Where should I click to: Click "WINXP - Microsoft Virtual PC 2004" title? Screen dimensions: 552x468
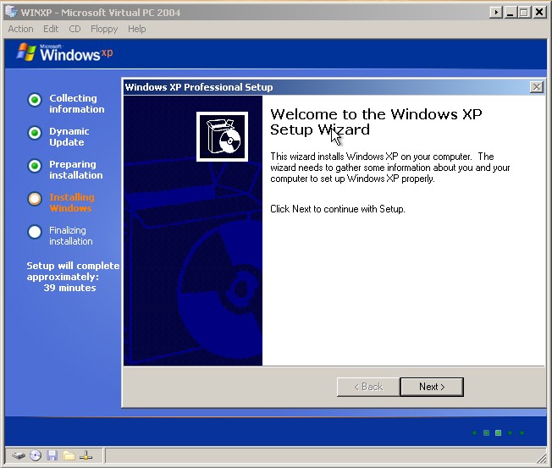pos(101,13)
